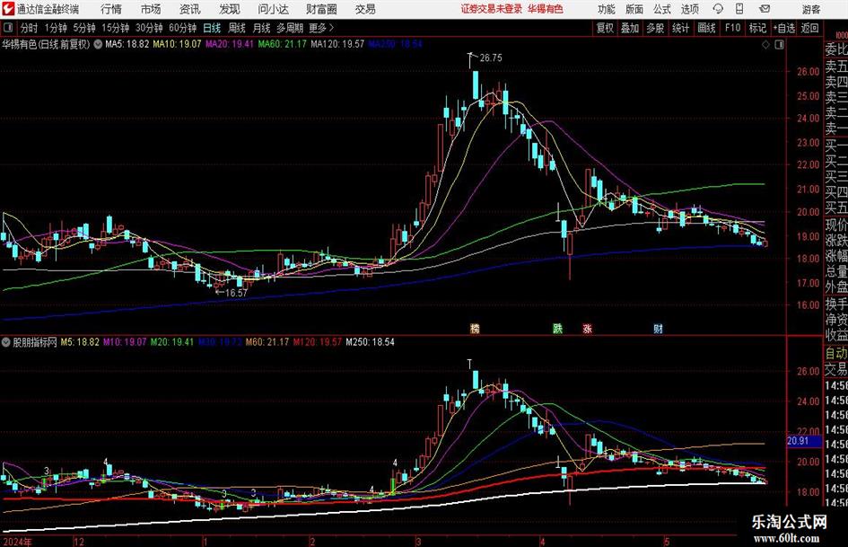The height and width of the screenshot is (547, 848).
Task: Click the M250: 18.54 value in lower chart
Action: point(370,342)
